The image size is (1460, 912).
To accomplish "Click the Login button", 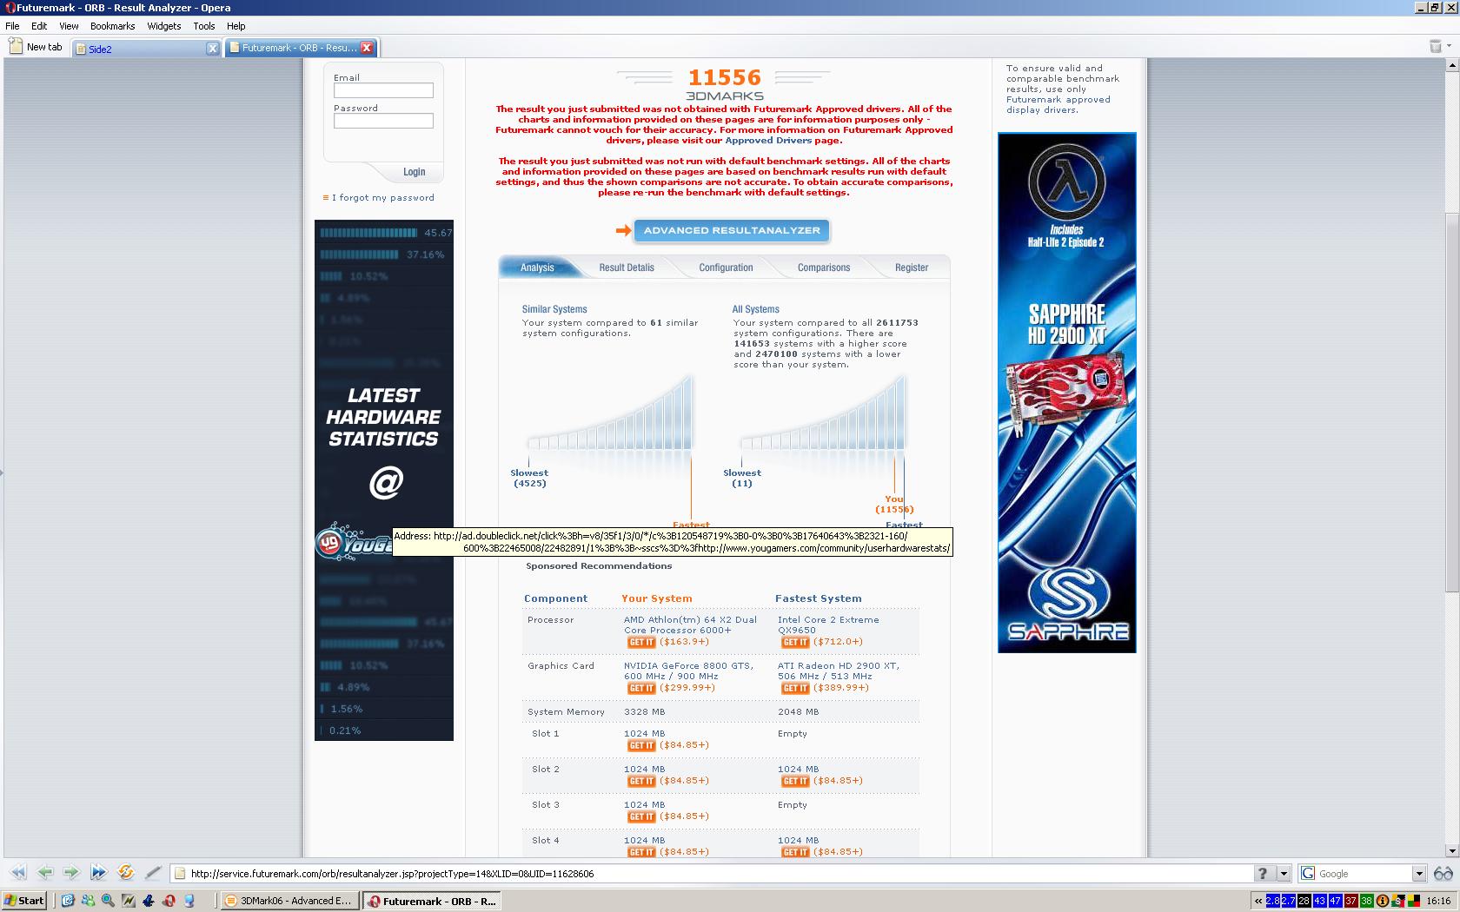I will coord(414,172).
